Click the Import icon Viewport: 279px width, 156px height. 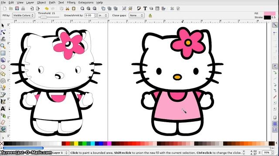click(32, 9)
